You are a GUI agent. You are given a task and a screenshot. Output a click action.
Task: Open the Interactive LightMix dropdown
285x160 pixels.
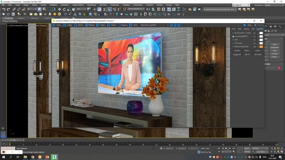pos(155,25)
